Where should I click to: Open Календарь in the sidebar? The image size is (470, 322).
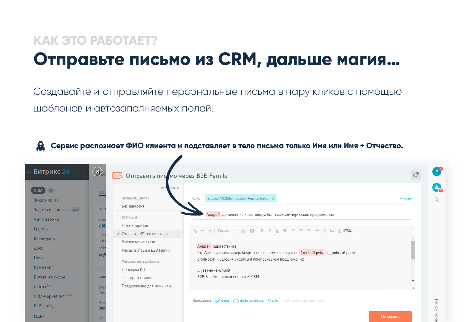point(44,239)
